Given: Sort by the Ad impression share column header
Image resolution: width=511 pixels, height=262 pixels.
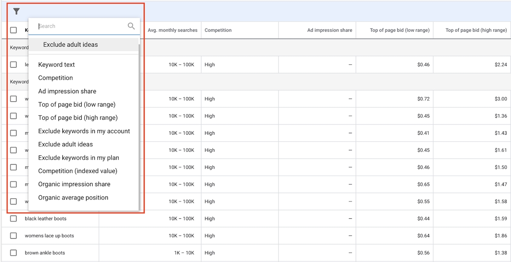Looking at the screenshot, I should (330, 30).
